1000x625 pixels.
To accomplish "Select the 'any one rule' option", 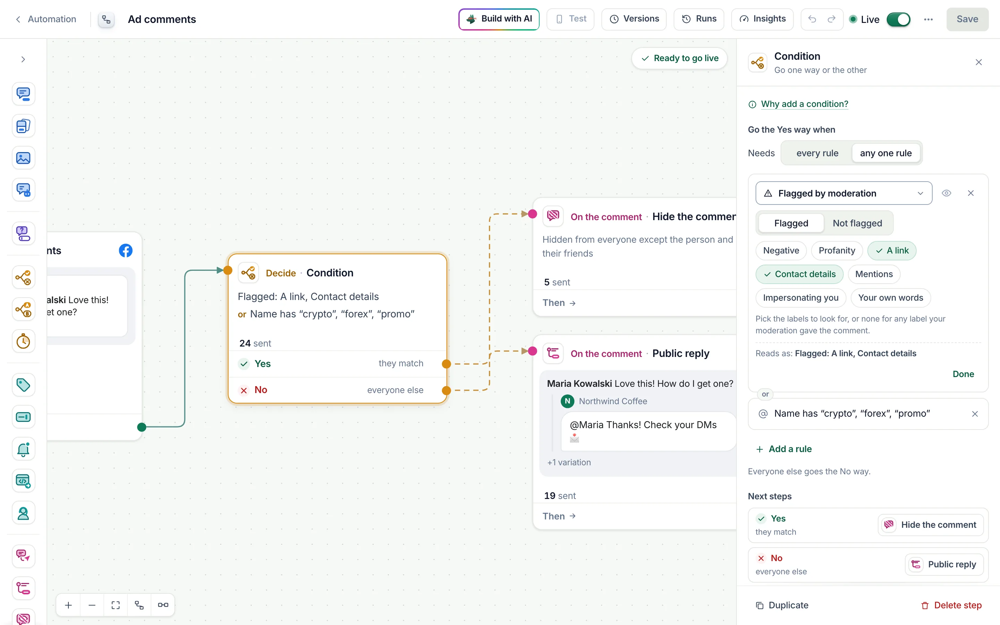I will [886, 153].
